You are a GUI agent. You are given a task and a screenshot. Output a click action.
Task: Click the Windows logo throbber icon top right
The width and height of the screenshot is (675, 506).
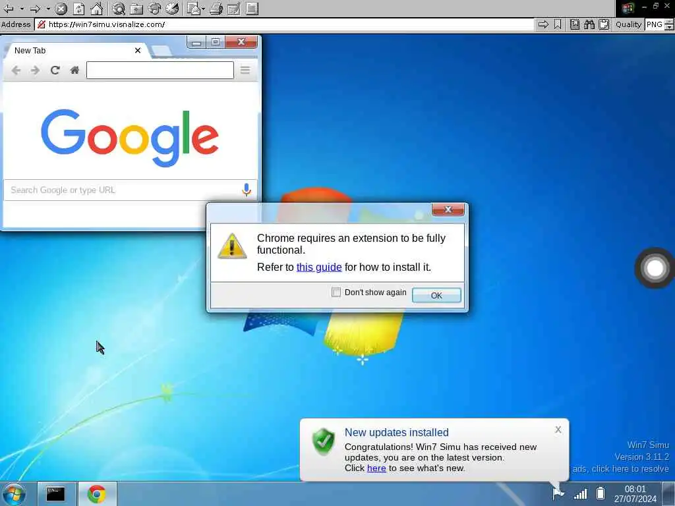(x=628, y=8)
